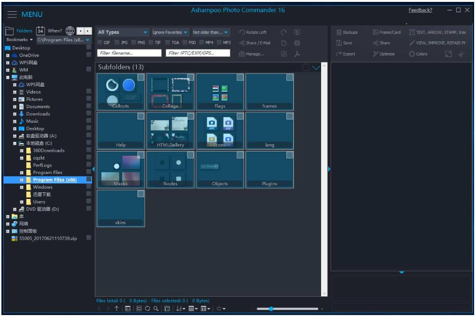Open the Not older than dropdown
This screenshot has height=316, width=476.
(210, 32)
